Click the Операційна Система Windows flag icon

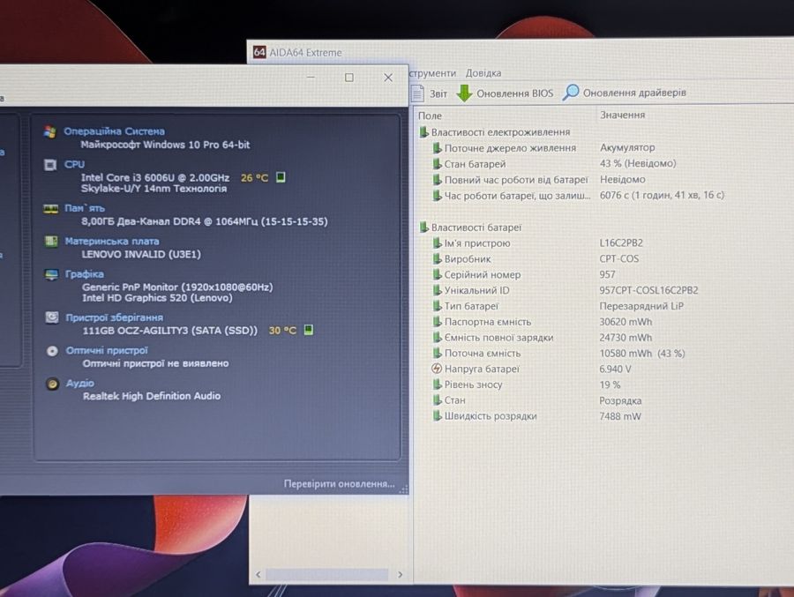(49, 132)
